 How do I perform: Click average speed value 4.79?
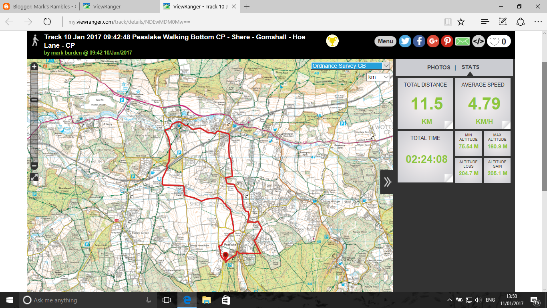484,104
